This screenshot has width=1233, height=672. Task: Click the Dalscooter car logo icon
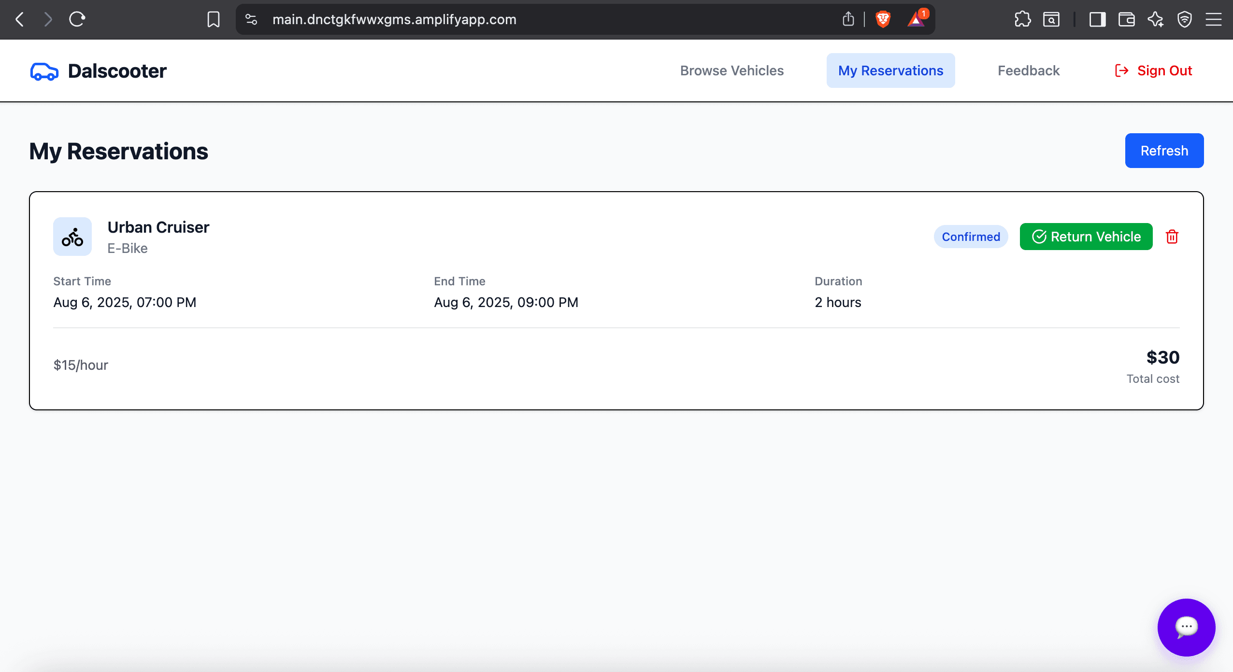click(44, 71)
